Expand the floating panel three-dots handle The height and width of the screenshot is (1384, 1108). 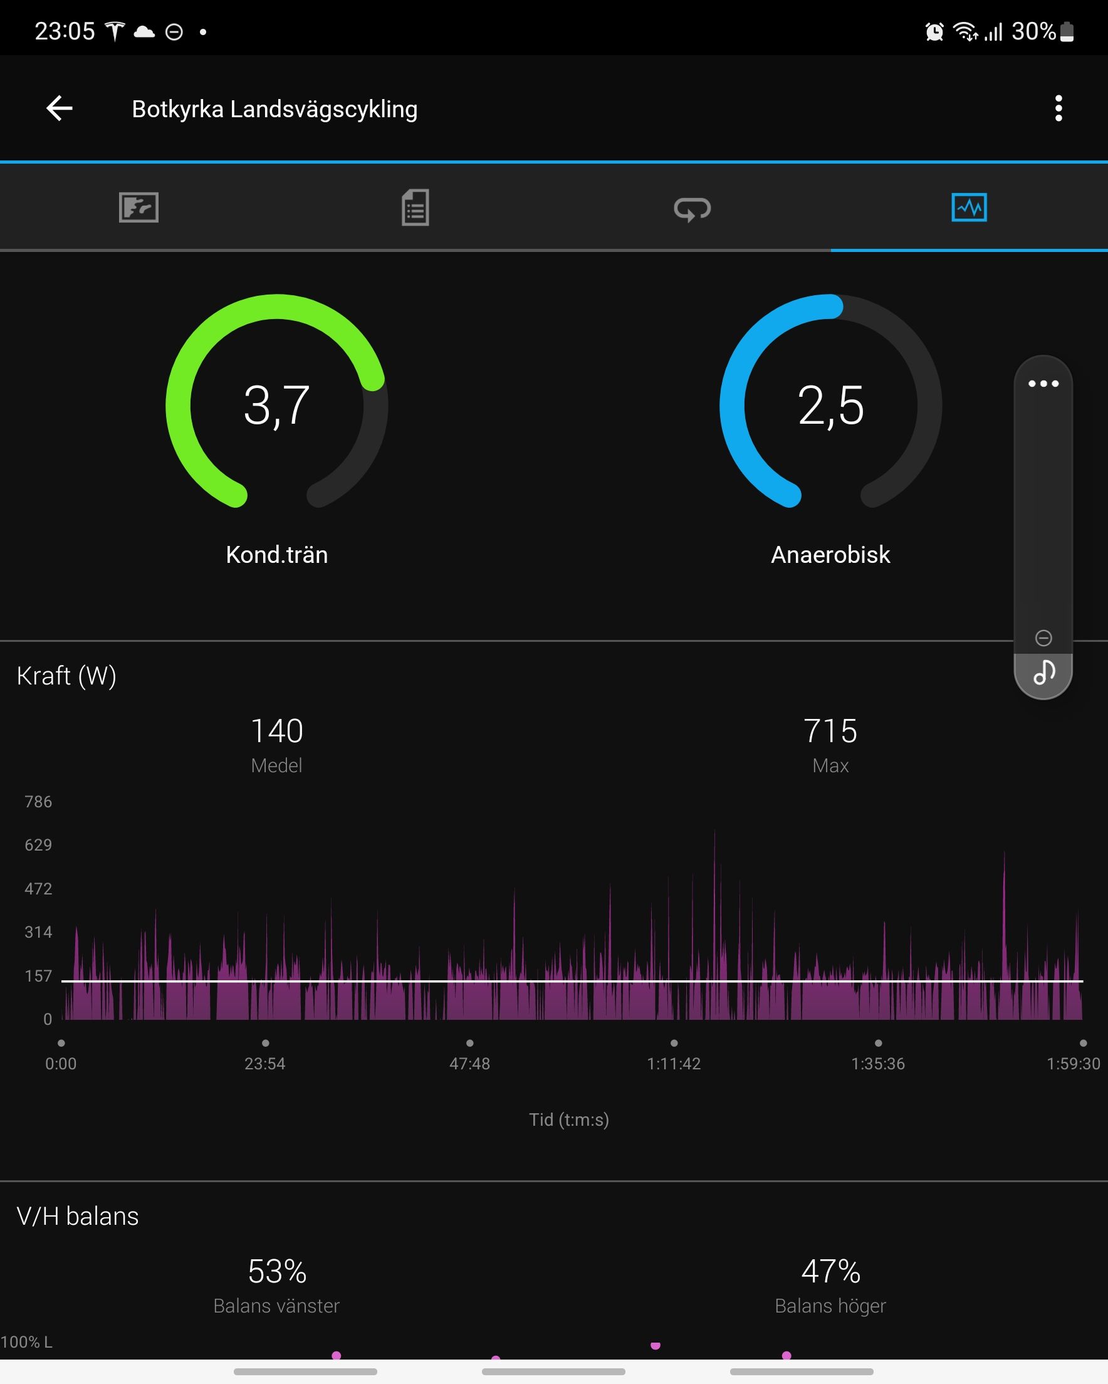tap(1043, 383)
